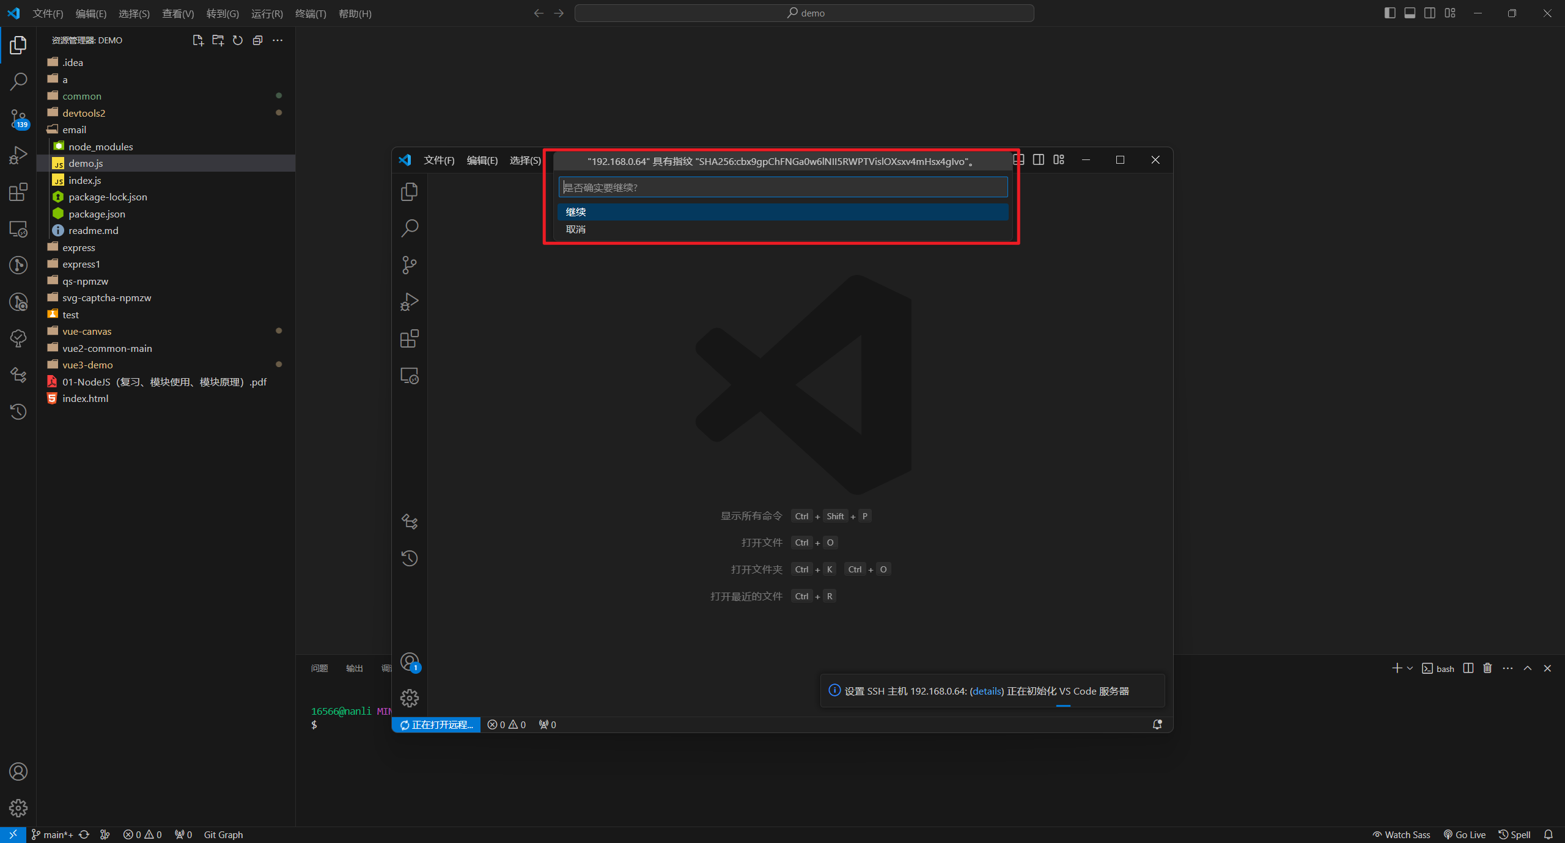Expand the node_modules folder

tap(166, 147)
